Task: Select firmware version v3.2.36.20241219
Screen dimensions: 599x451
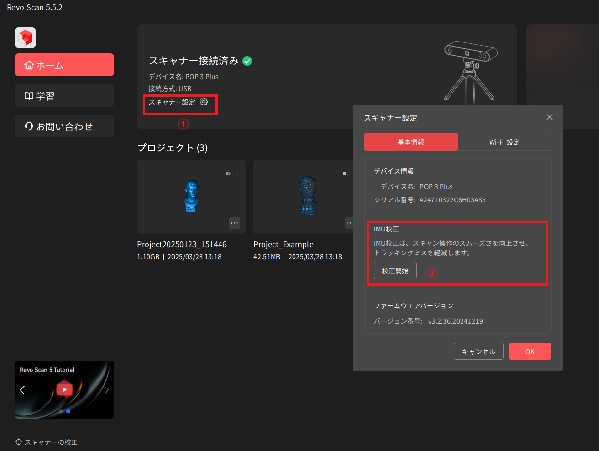Action: [x=455, y=321]
